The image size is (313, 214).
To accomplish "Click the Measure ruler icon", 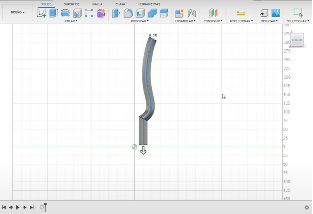I will point(241,13).
